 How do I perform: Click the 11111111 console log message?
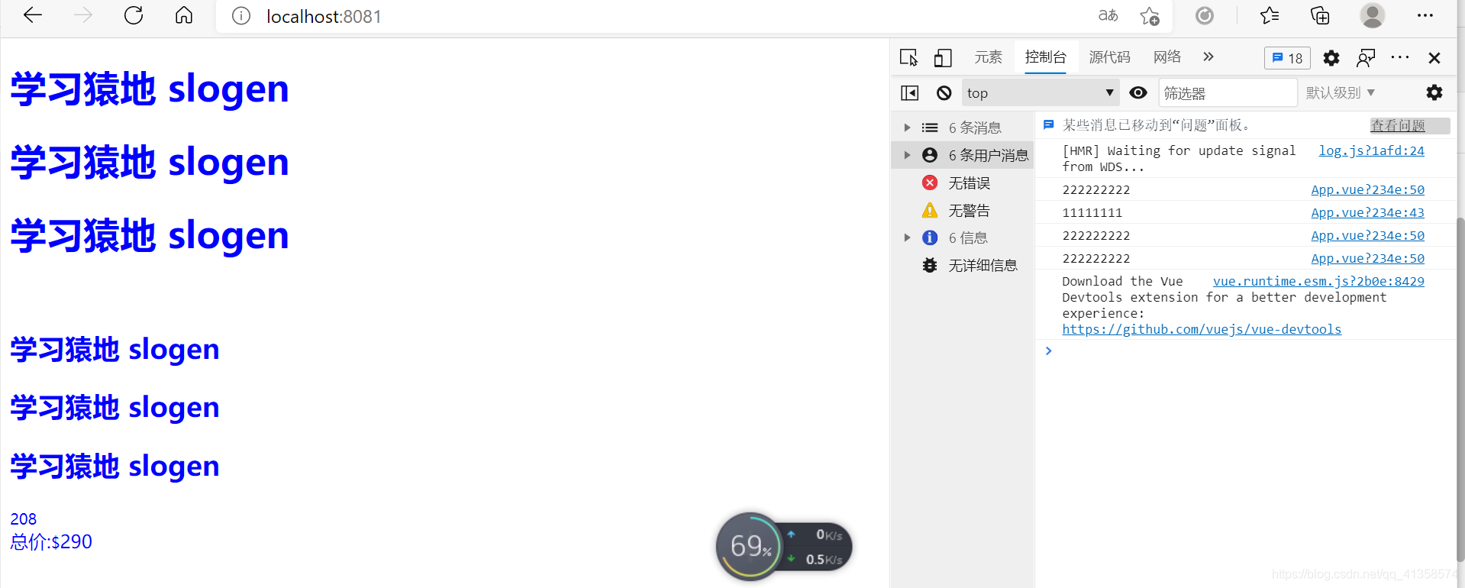1092,212
